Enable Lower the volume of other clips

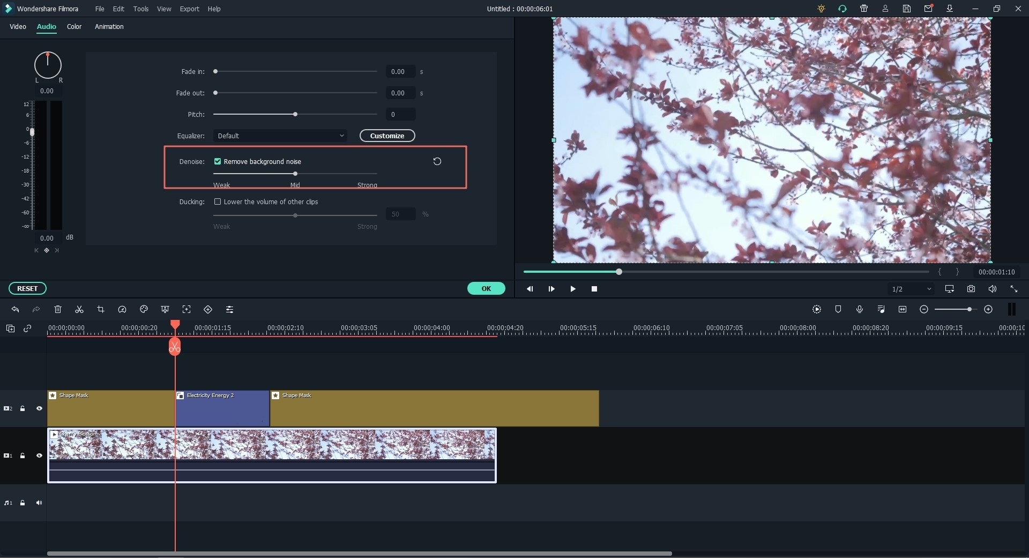[x=218, y=202]
